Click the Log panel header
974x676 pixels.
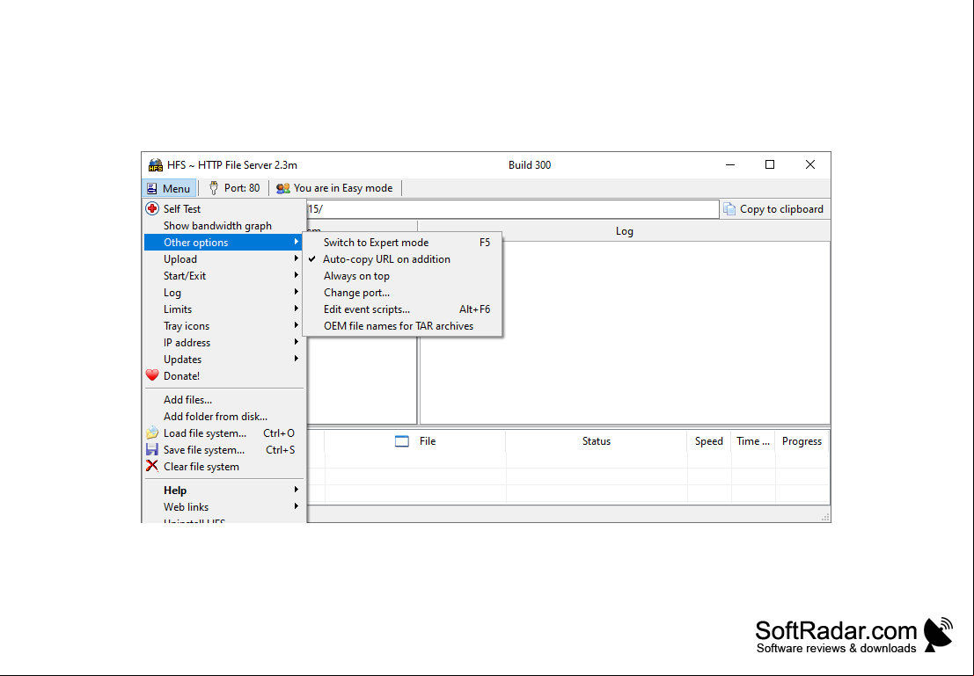pyautogui.click(x=625, y=231)
